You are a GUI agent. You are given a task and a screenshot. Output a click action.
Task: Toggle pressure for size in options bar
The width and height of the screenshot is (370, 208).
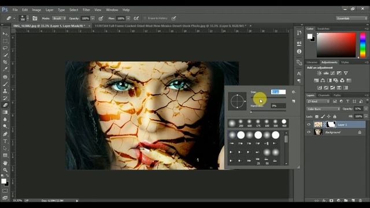click(x=173, y=18)
